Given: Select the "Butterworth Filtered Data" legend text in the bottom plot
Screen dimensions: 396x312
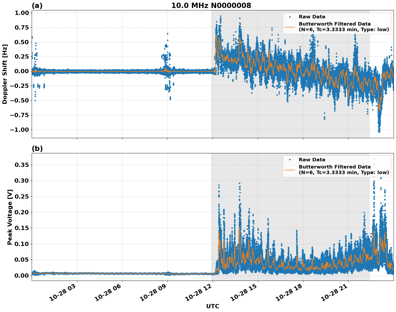Looking at the screenshot, I should 334,167.
